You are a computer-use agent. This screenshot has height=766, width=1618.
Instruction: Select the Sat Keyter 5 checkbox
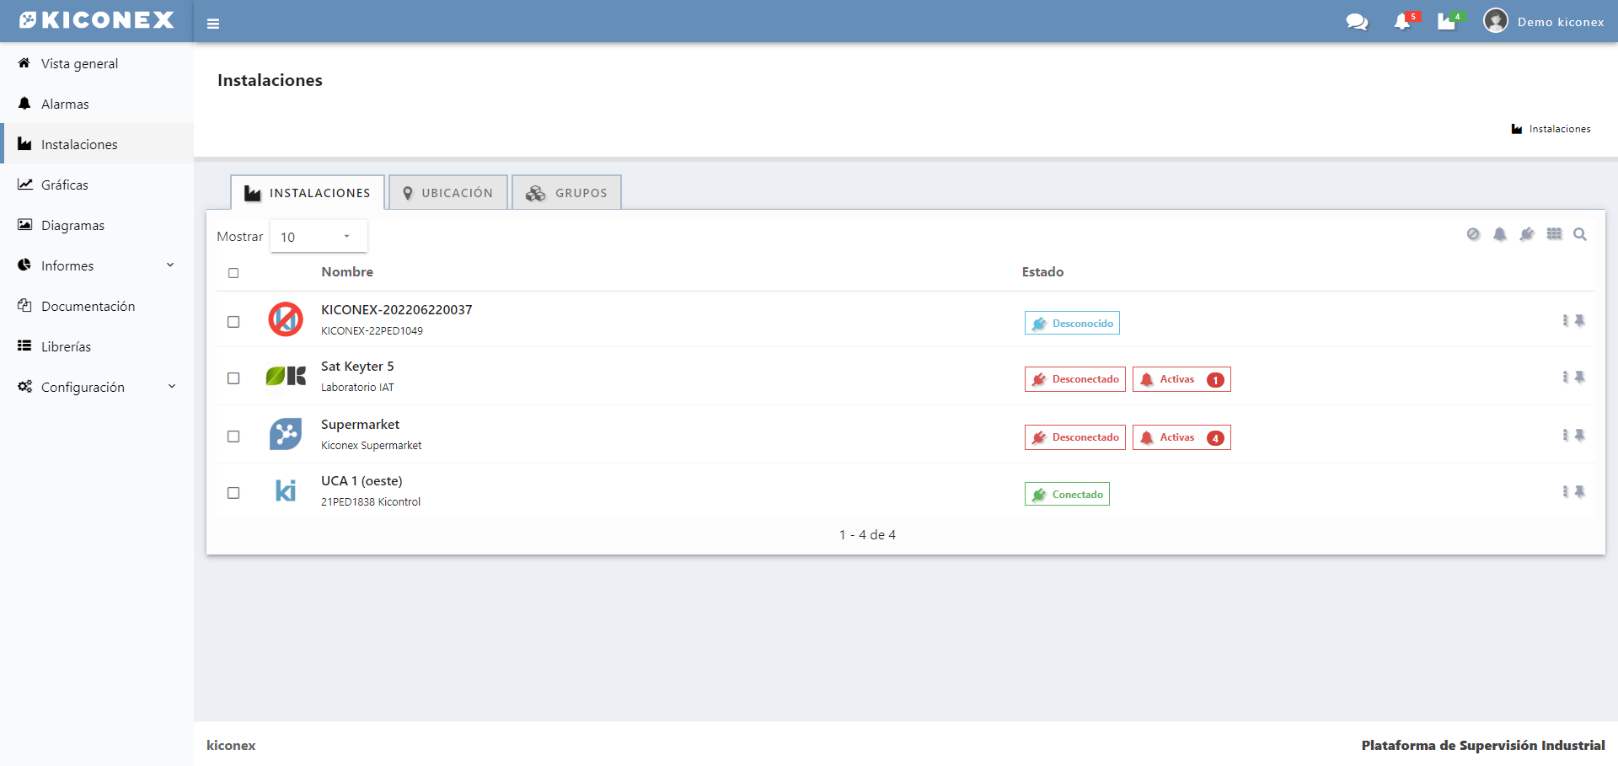[x=233, y=378]
